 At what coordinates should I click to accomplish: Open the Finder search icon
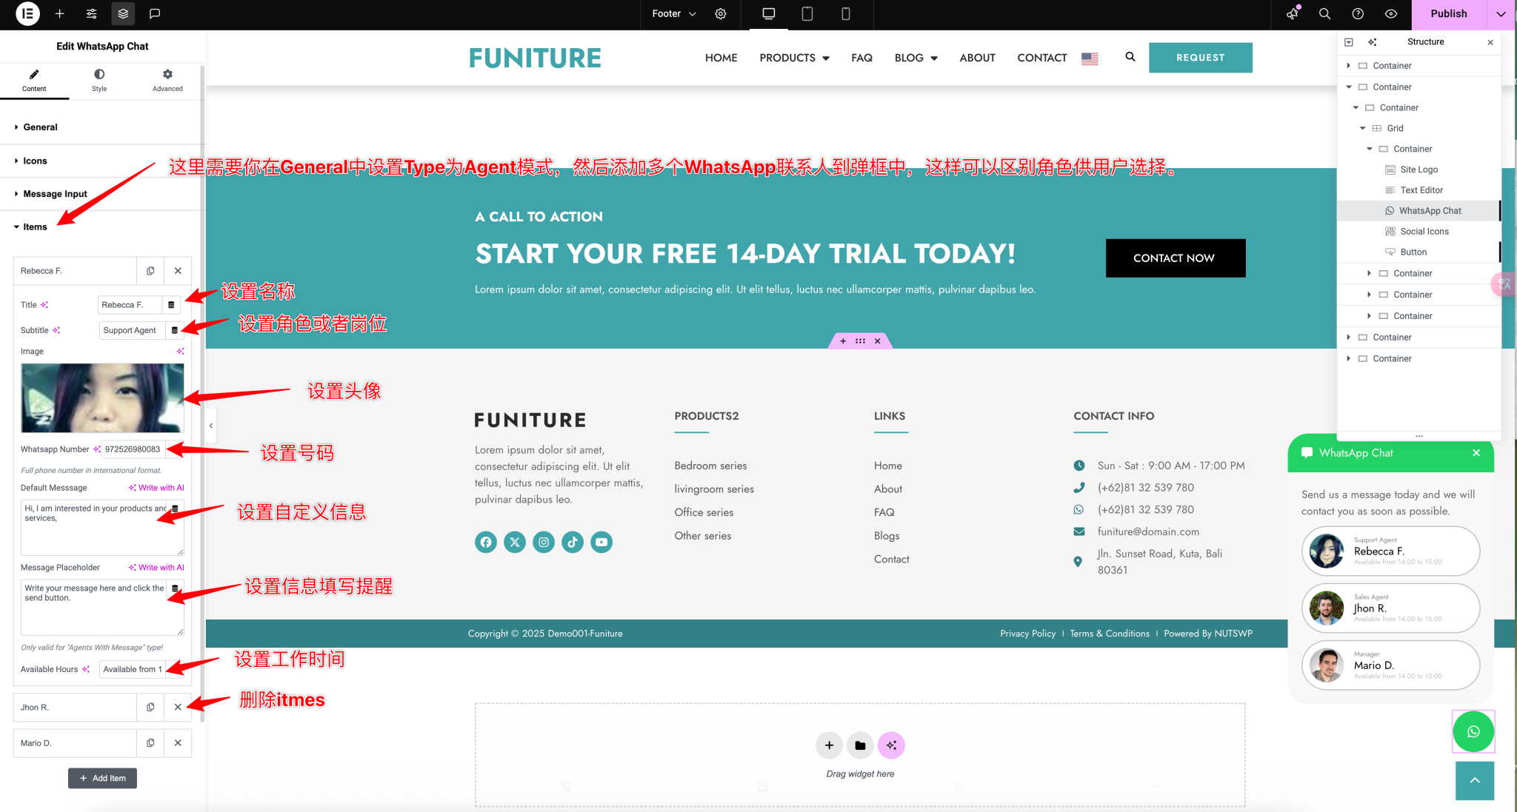(1324, 13)
